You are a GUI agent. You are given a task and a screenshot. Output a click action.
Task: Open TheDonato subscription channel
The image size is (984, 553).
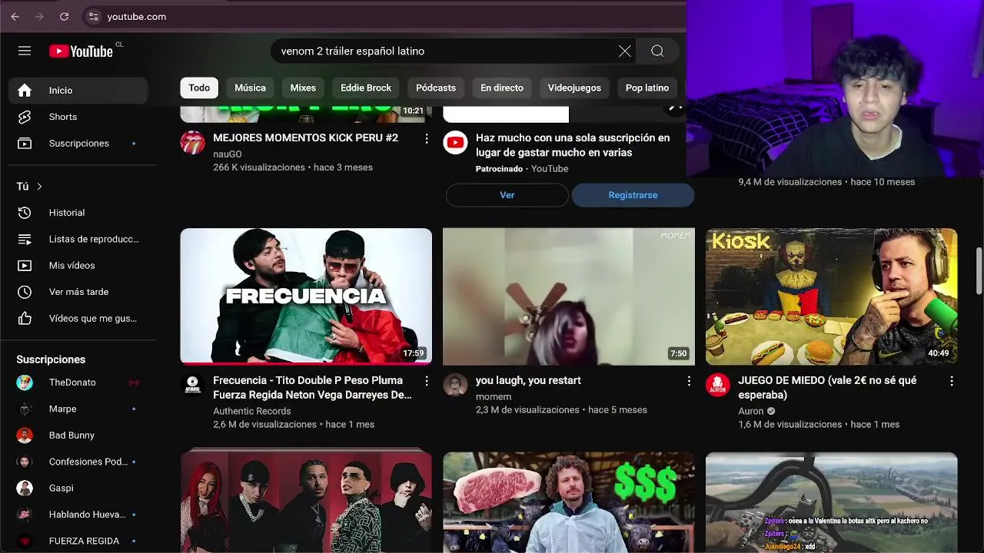point(78,382)
